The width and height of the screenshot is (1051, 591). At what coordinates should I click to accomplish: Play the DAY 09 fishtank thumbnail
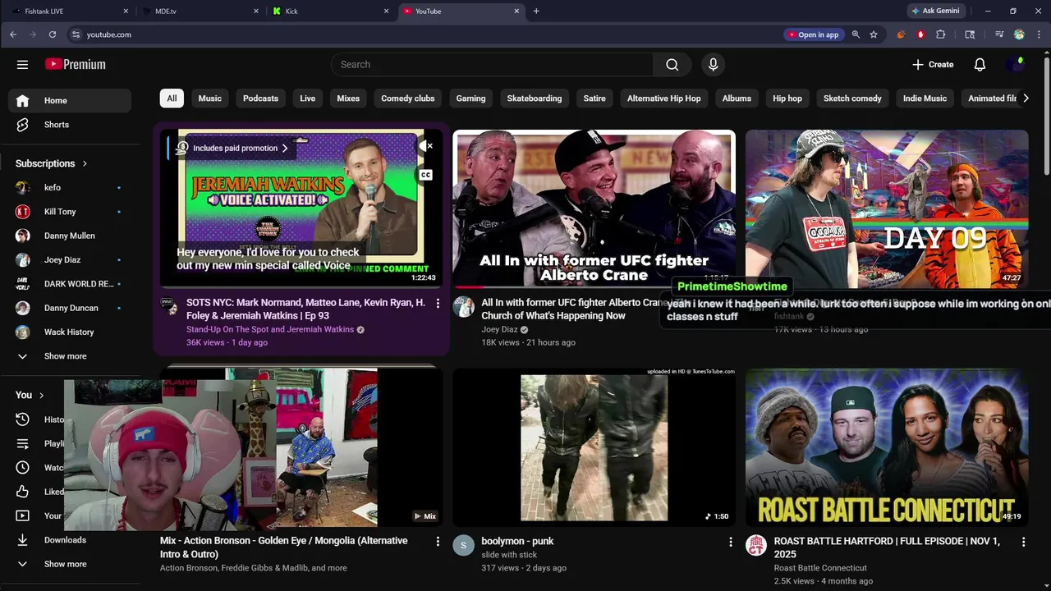(x=887, y=208)
